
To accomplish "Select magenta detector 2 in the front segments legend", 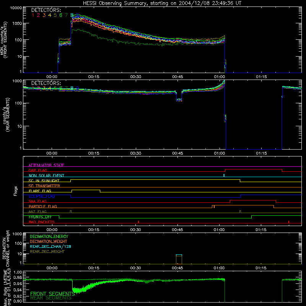I will (39, 15).
